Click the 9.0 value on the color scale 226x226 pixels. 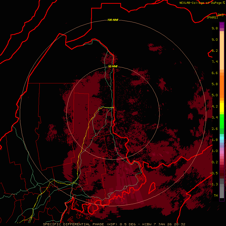tap(215, 39)
